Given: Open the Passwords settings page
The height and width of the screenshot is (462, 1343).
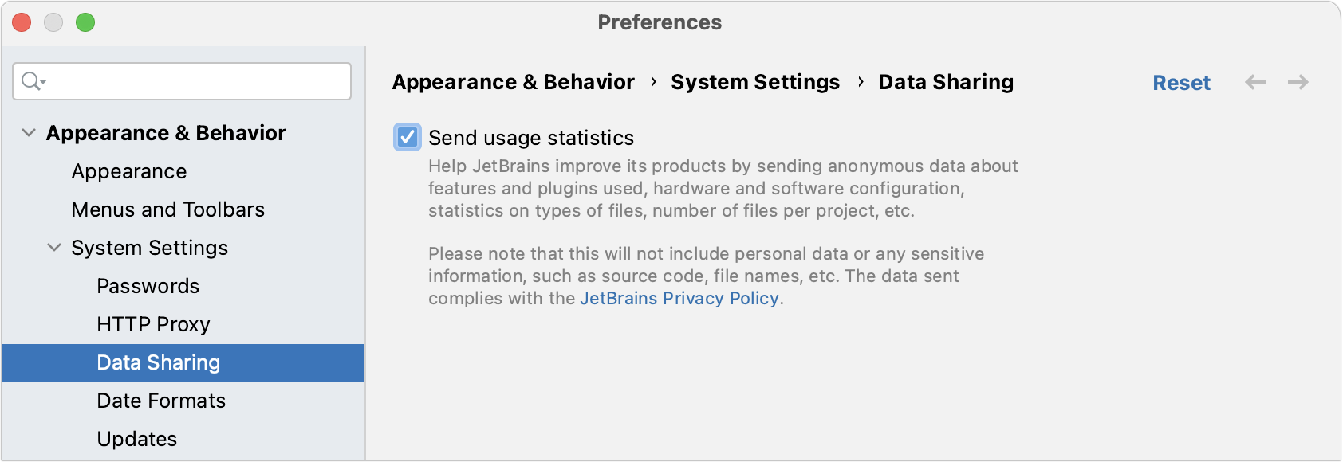Looking at the screenshot, I should (148, 286).
